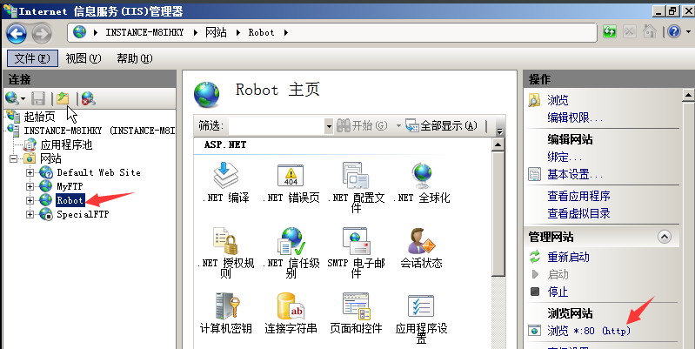The width and height of the screenshot is (695, 349).
Task: Open the 筛选 filter dropdown arrow
Action: 329,126
